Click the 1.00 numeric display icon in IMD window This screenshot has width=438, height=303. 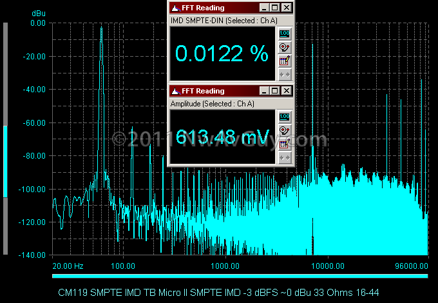click(x=285, y=34)
